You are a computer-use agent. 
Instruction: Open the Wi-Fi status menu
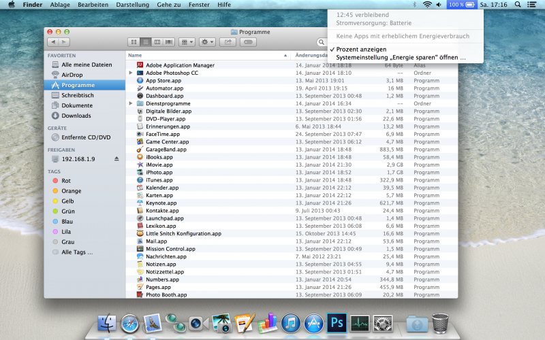tap(427, 5)
